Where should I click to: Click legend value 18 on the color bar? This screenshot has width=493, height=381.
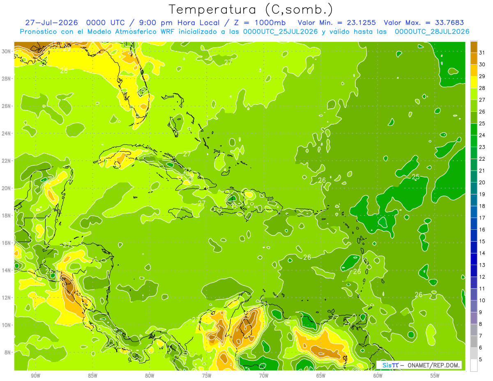point(482,206)
